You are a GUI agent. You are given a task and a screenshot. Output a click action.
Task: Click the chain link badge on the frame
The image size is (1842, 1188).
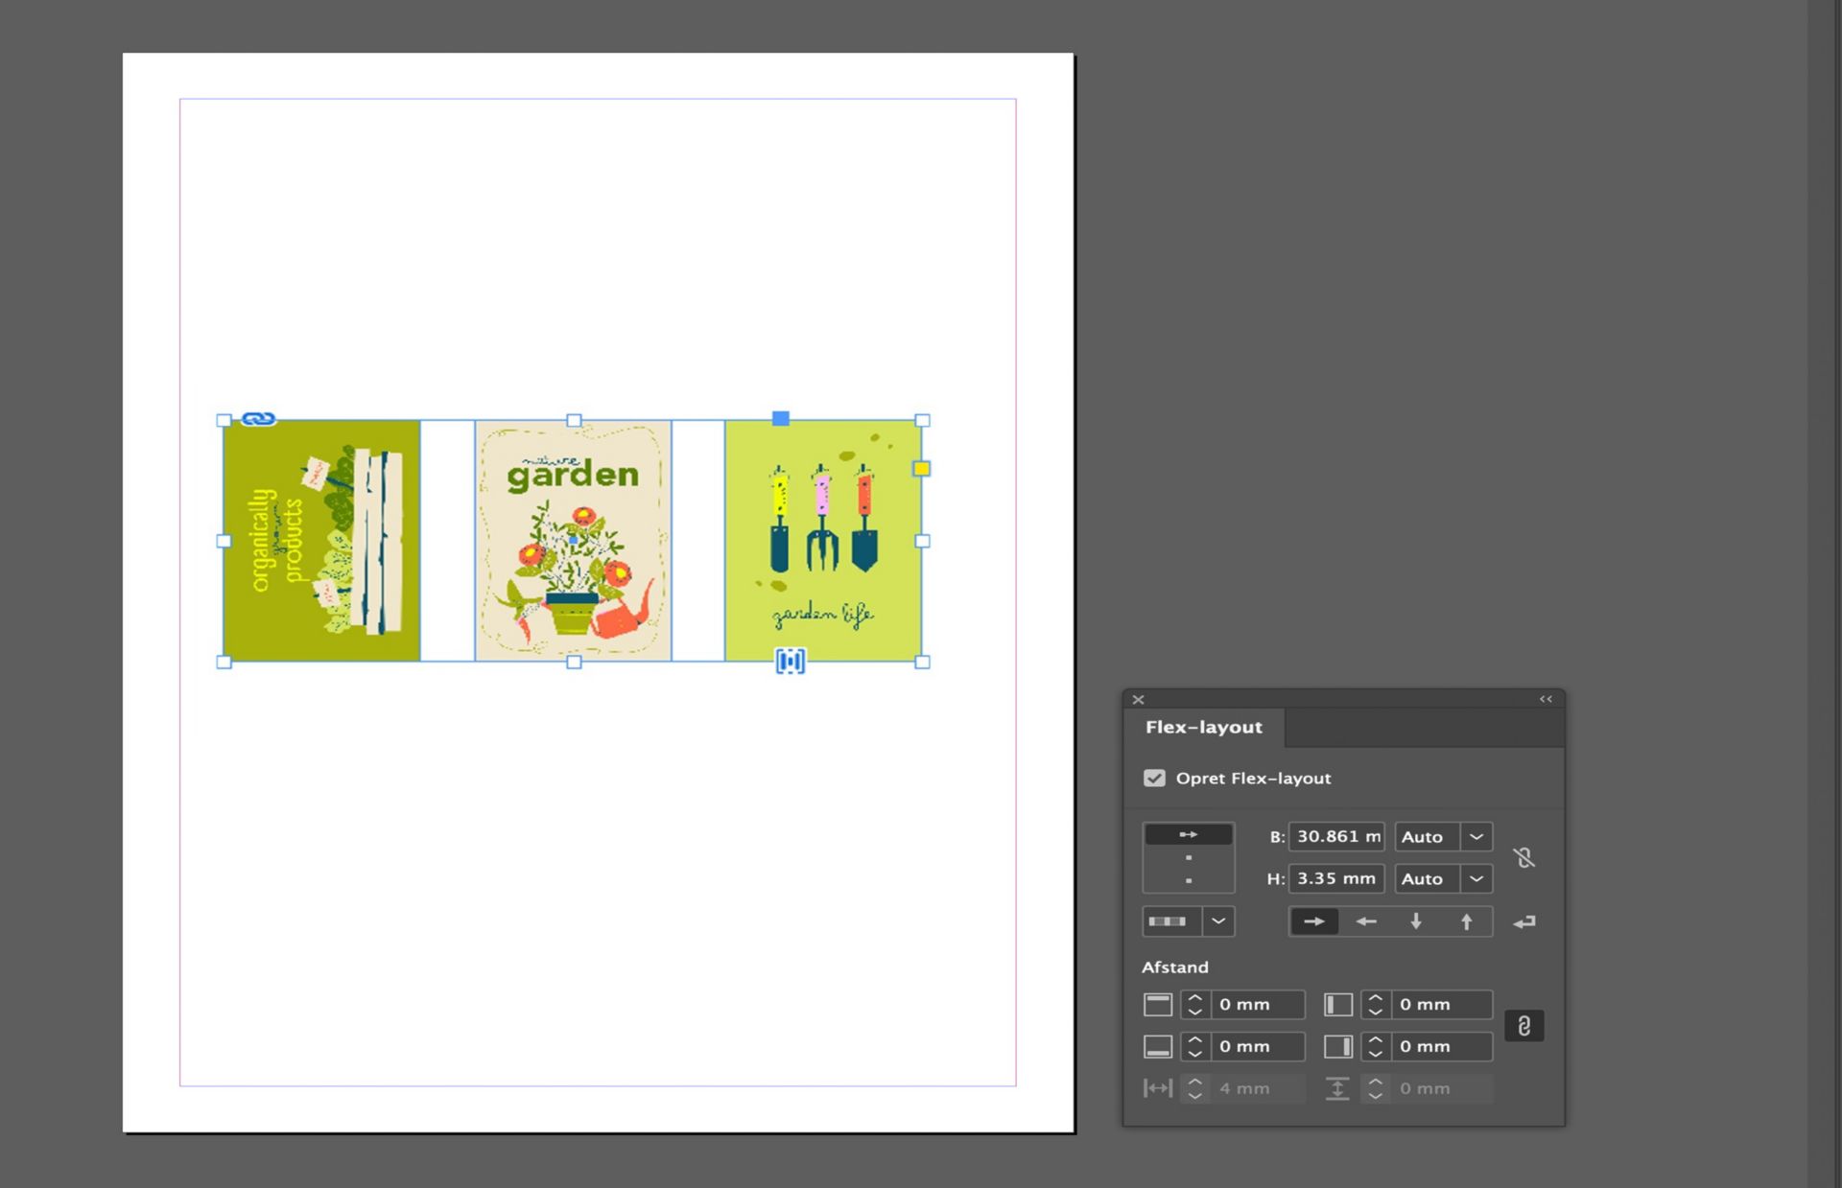(258, 419)
